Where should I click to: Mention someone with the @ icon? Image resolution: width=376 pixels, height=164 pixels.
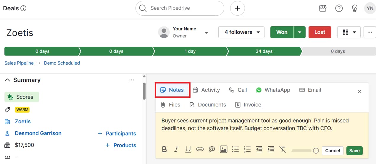(212, 150)
